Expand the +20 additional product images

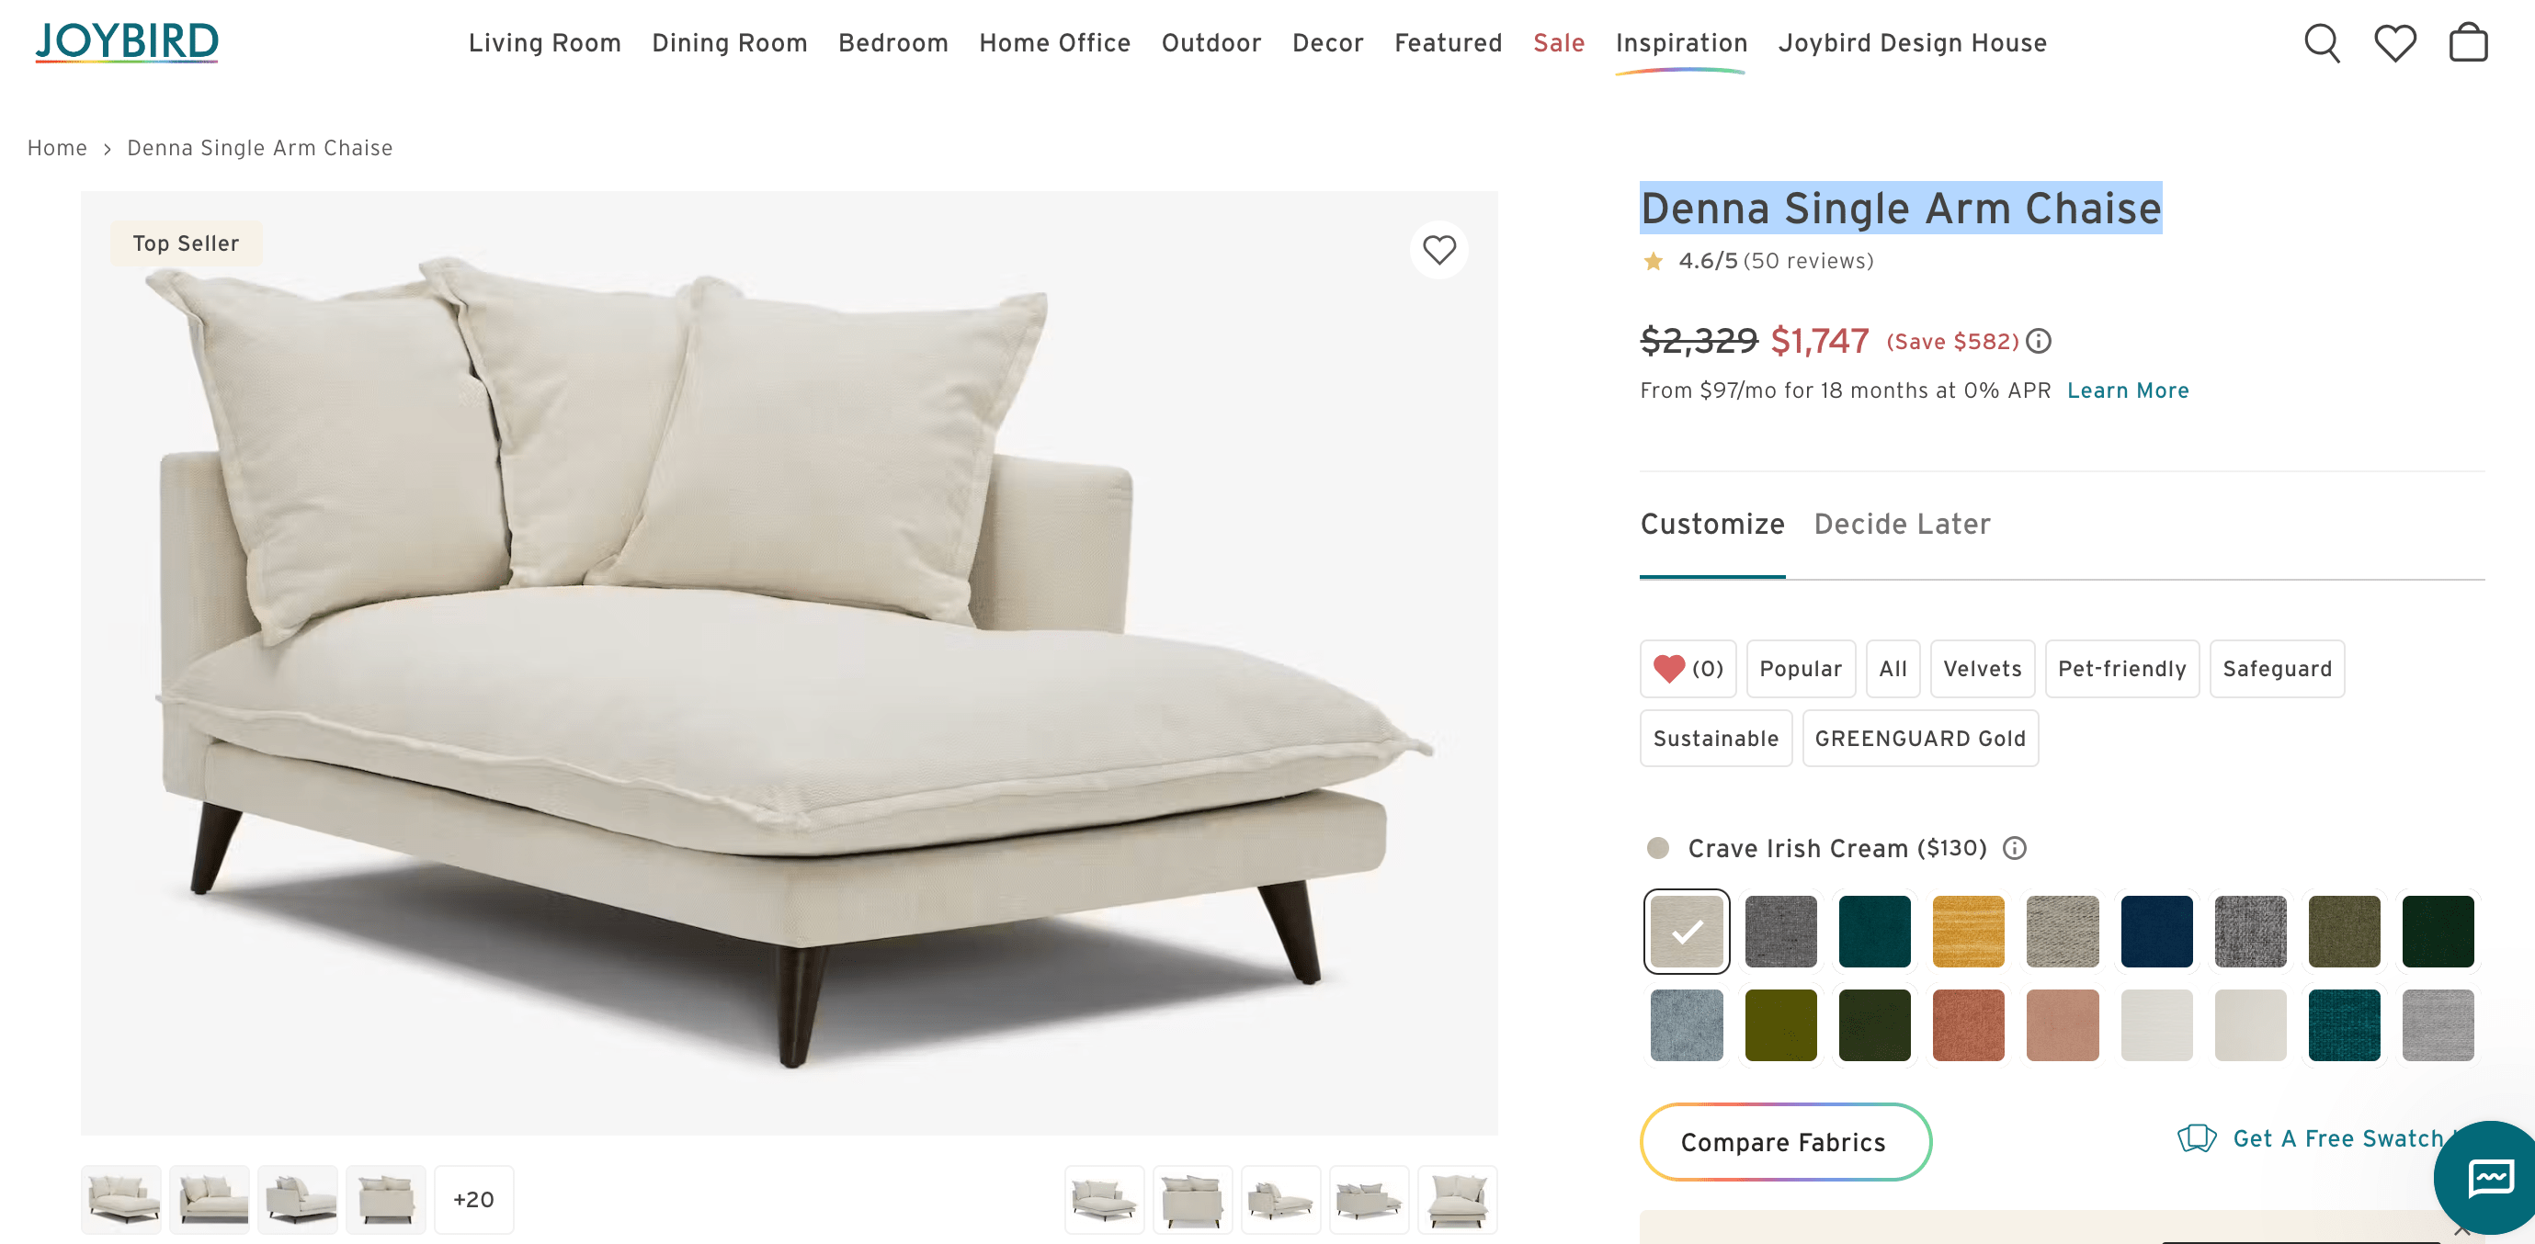click(x=473, y=1199)
